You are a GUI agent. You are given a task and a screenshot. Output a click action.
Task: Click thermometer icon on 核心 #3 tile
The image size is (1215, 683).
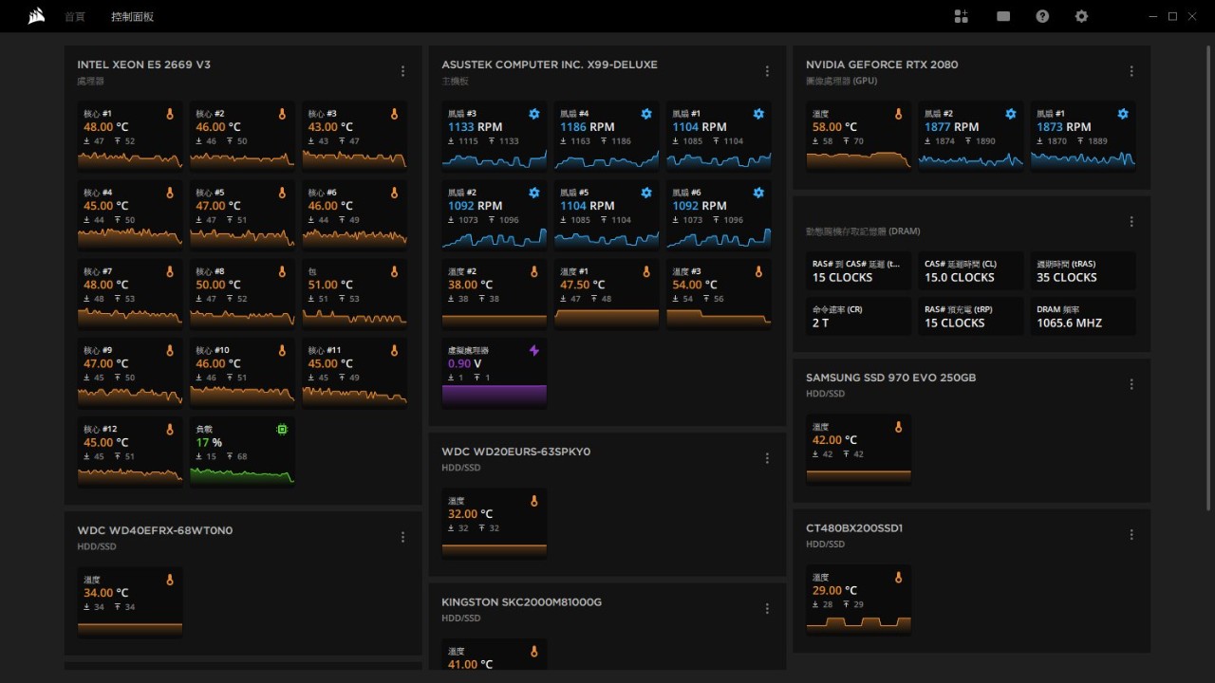pos(394,114)
